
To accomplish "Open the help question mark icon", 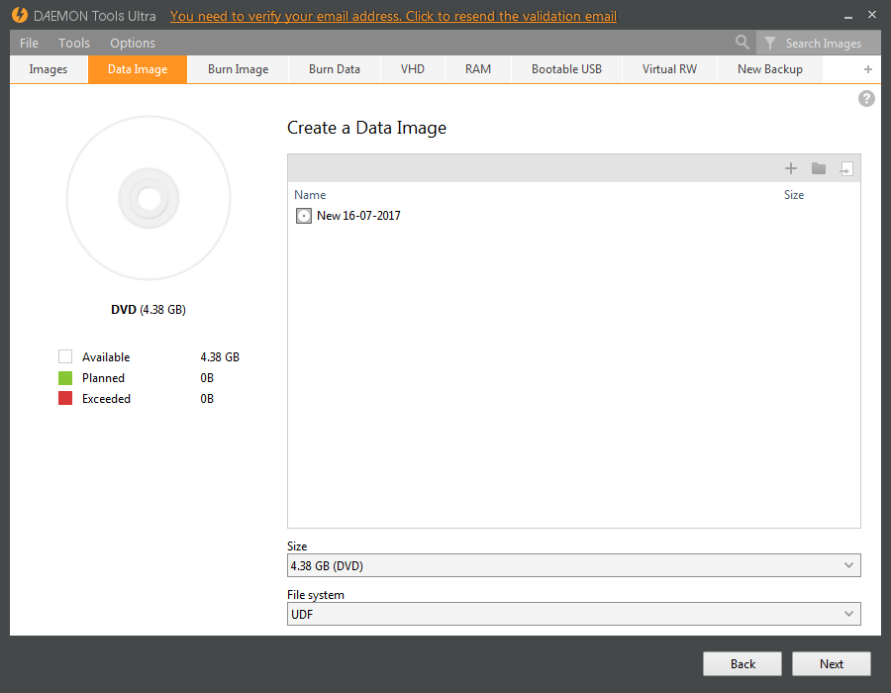I will 866,98.
